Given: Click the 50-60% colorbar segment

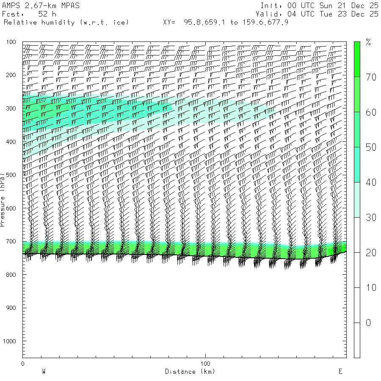Looking at the screenshot, I should coord(357,130).
